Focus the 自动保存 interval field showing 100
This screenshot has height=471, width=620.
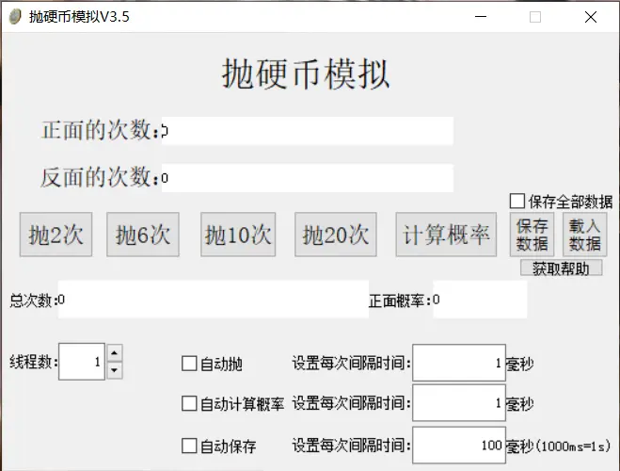coord(458,446)
